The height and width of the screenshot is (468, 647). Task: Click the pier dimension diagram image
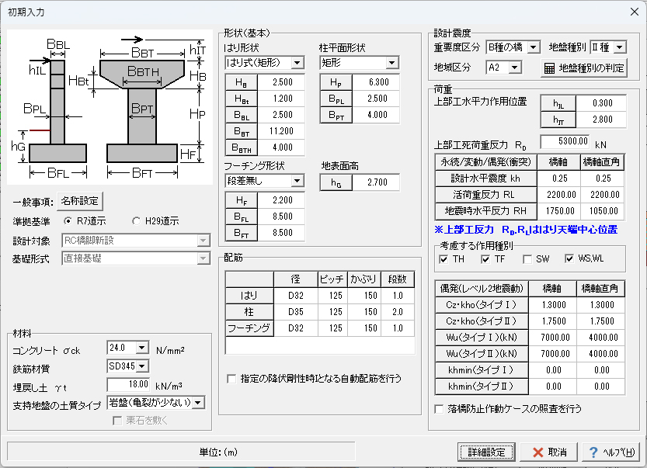(109, 97)
